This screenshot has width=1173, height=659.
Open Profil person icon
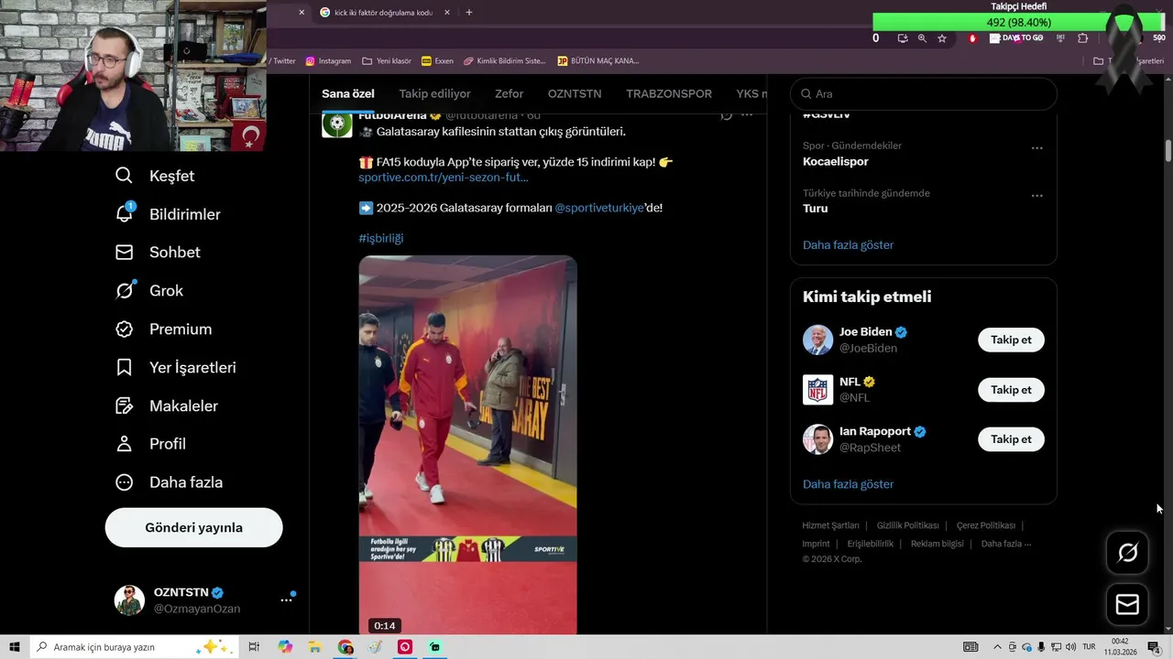point(125,444)
